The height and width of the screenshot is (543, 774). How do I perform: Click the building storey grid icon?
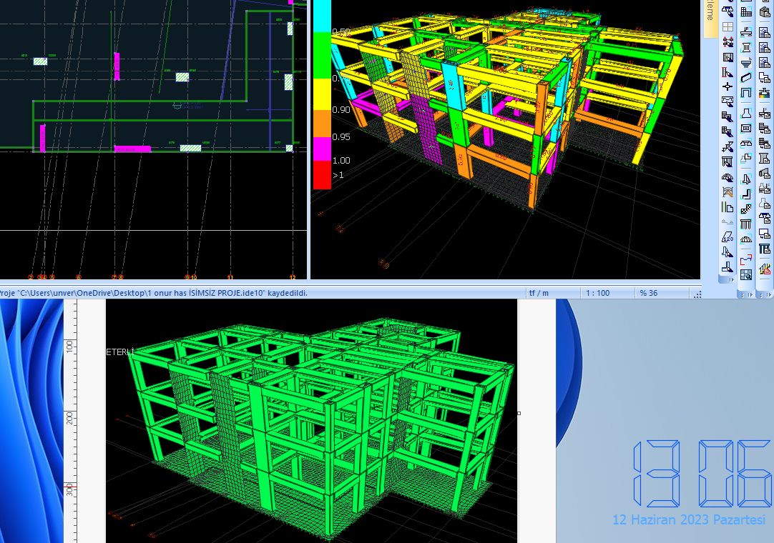[746, 12]
